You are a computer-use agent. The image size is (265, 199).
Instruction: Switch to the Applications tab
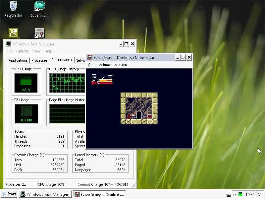click(18, 60)
